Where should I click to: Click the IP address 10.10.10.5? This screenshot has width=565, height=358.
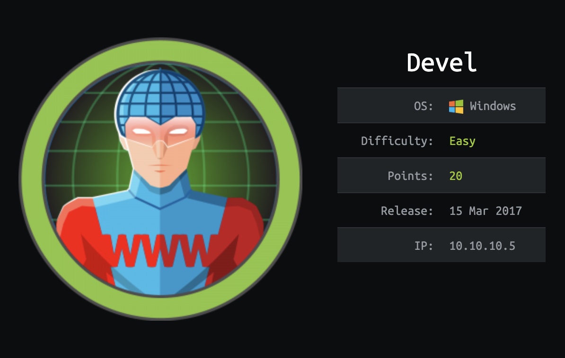pos(482,246)
